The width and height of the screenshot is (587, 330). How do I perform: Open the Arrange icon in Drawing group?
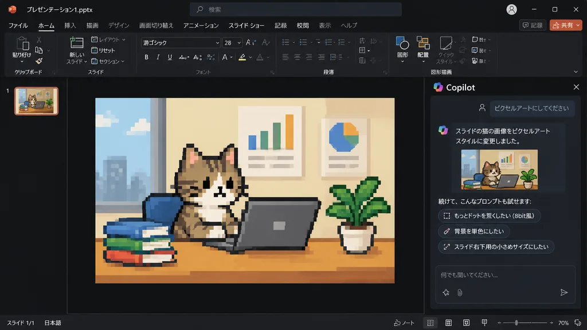(423, 44)
